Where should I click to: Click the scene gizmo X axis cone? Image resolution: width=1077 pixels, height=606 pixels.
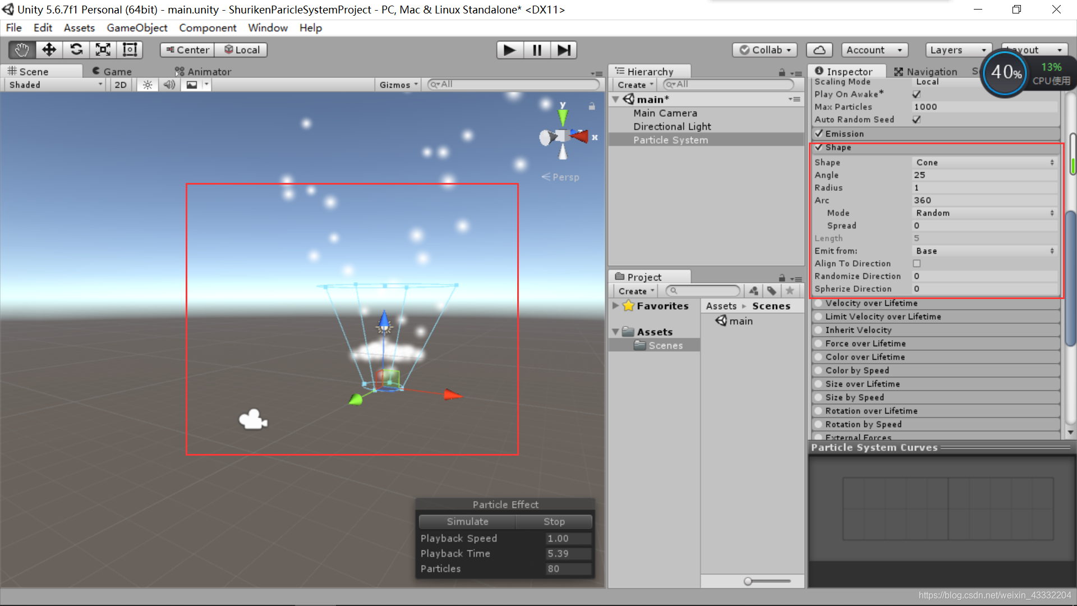[x=579, y=136]
